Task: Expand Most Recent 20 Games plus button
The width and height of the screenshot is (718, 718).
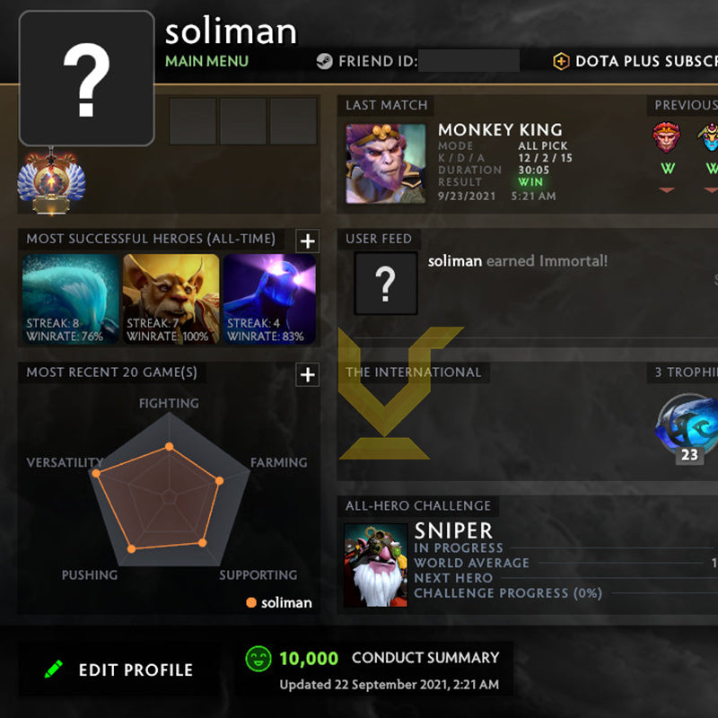Action: pyautogui.click(x=307, y=374)
